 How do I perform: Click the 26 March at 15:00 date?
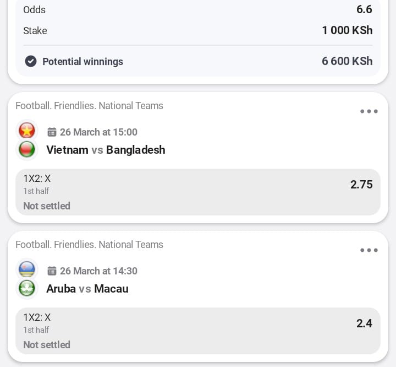click(98, 132)
